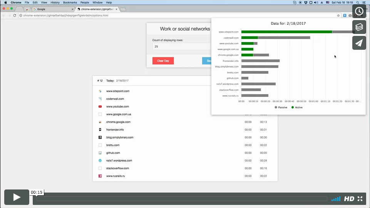
Task: Click the WordPress favicon beside rails7.wordpress.com
Action: pos(100,161)
